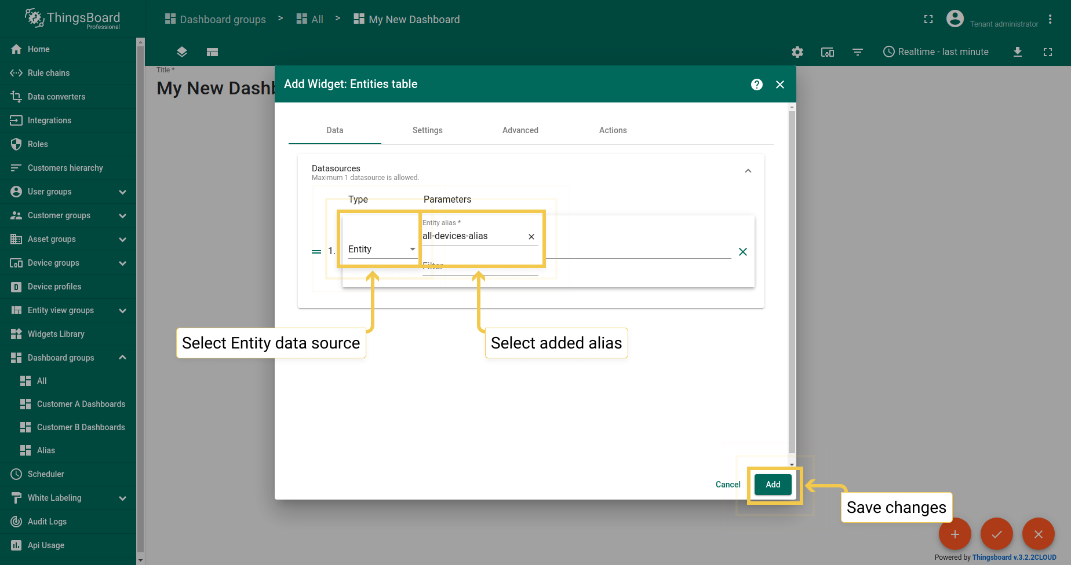Open All dashboards in sidebar

68,381
